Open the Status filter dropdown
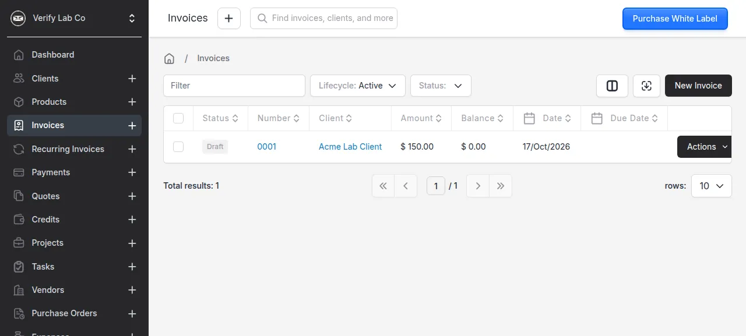This screenshot has width=746, height=336. 441,86
